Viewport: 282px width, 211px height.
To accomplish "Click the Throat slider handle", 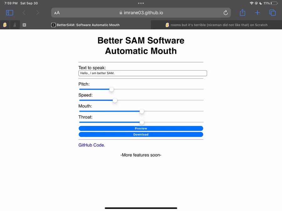I will coord(142,122).
